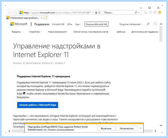
Task: Close the Управление надстройками tab
Action: tap(41, 18)
